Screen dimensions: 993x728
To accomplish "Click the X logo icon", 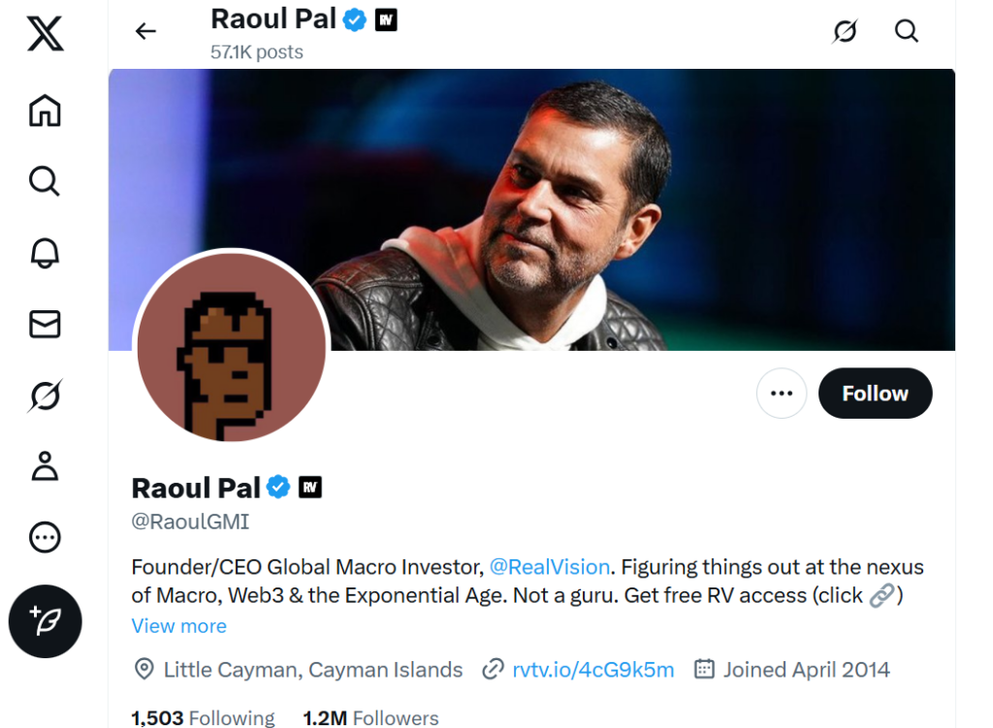I will 45,35.
